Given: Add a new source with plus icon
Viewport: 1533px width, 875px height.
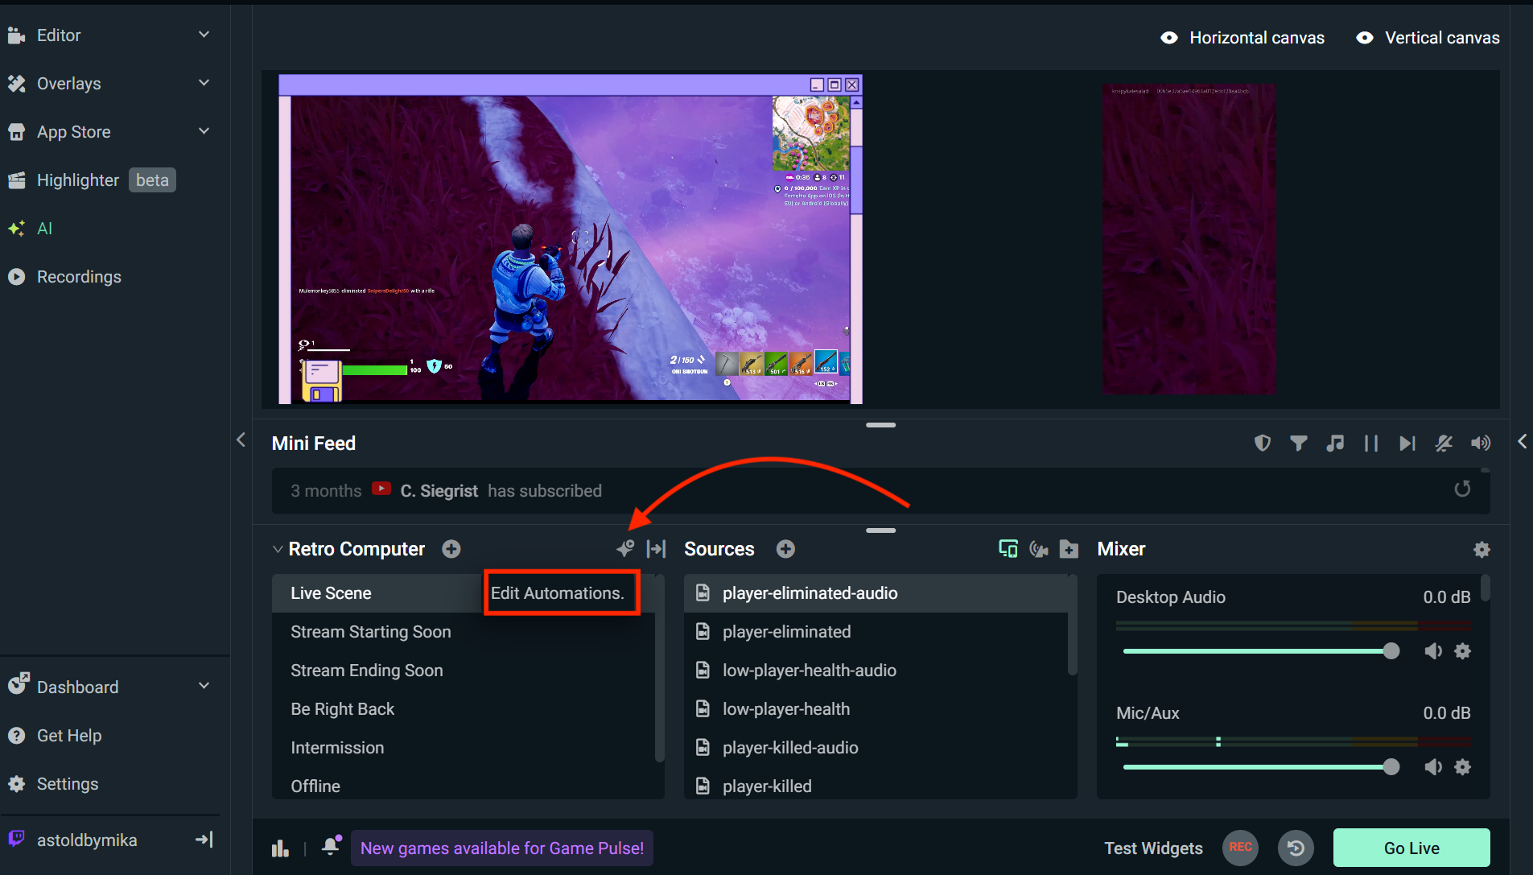Looking at the screenshot, I should coord(785,549).
